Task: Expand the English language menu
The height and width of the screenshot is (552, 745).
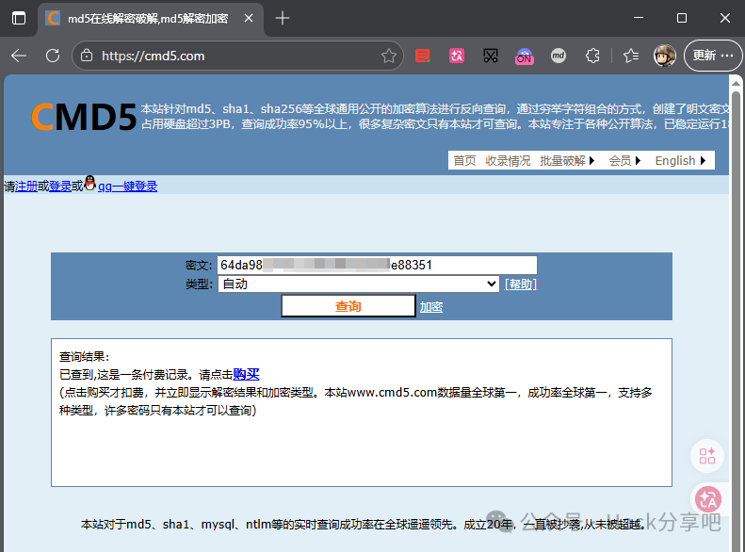Action: click(680, 160)
